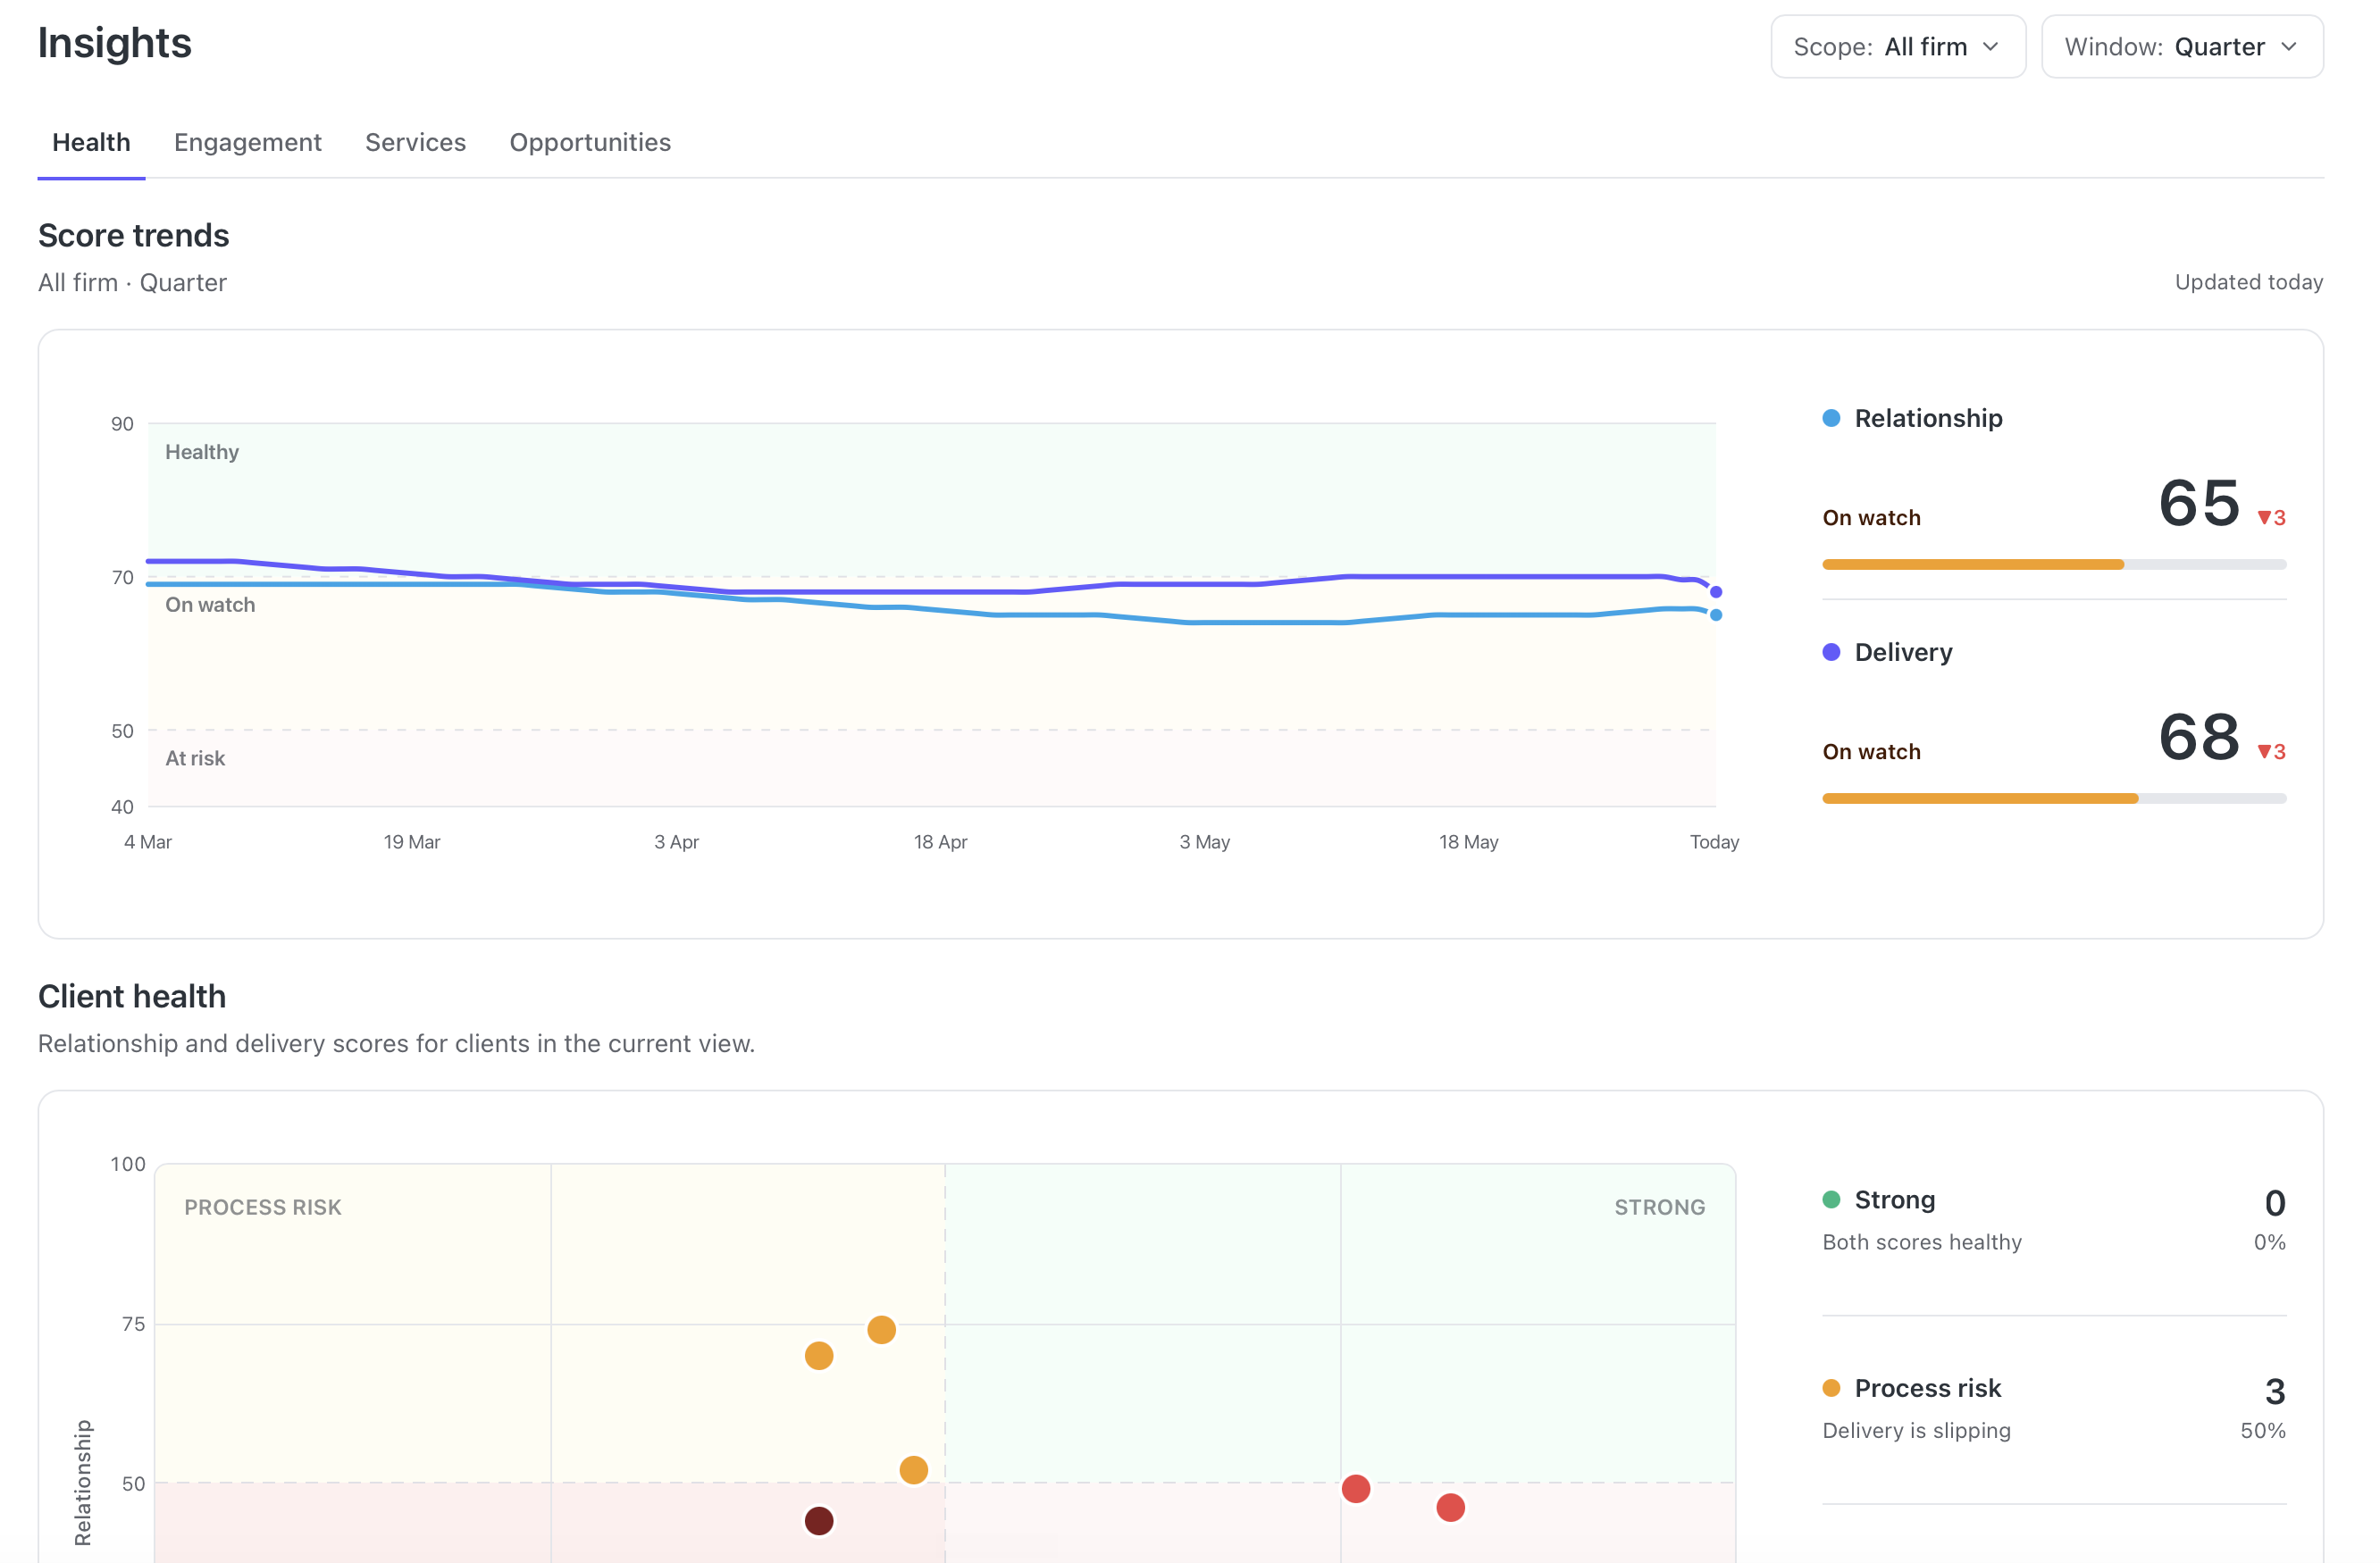Click the 'STRONG' quadrant label
This screenshot has width=2380, height=1563.
click(x=1660, y=1207)
